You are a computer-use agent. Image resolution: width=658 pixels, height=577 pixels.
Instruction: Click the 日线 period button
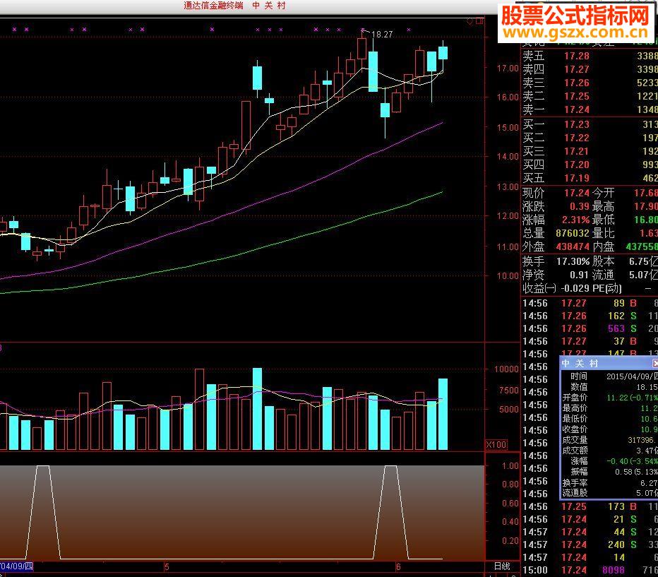click(502, 566)
